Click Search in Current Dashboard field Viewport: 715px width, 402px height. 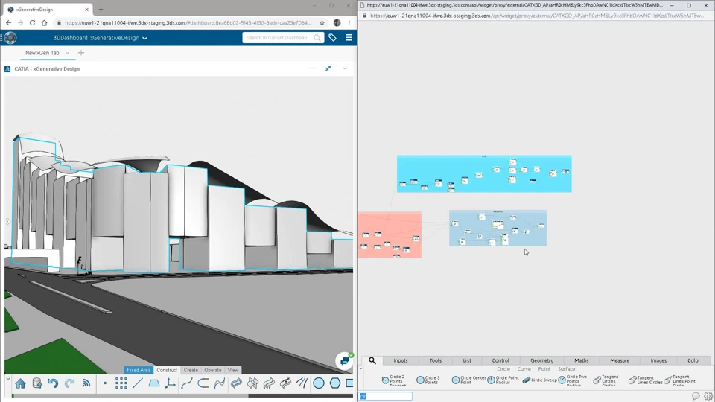pyautogui.click(x=283, y=38)
